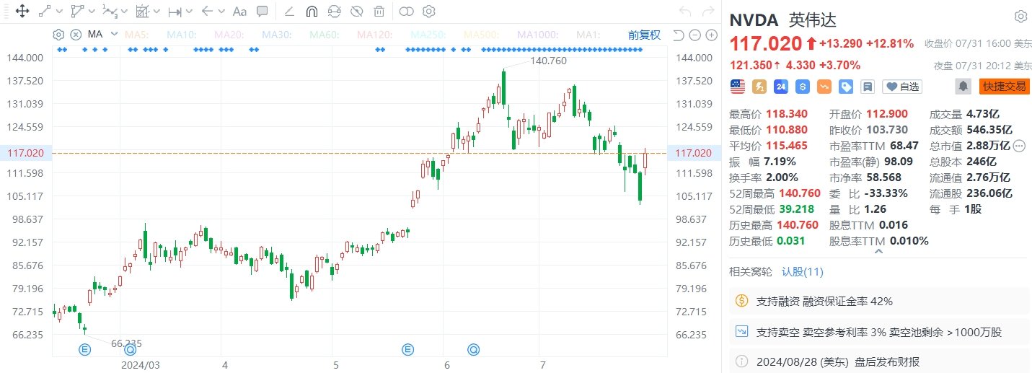
Task: Click the Q marker in June
Action: (473, 350)
